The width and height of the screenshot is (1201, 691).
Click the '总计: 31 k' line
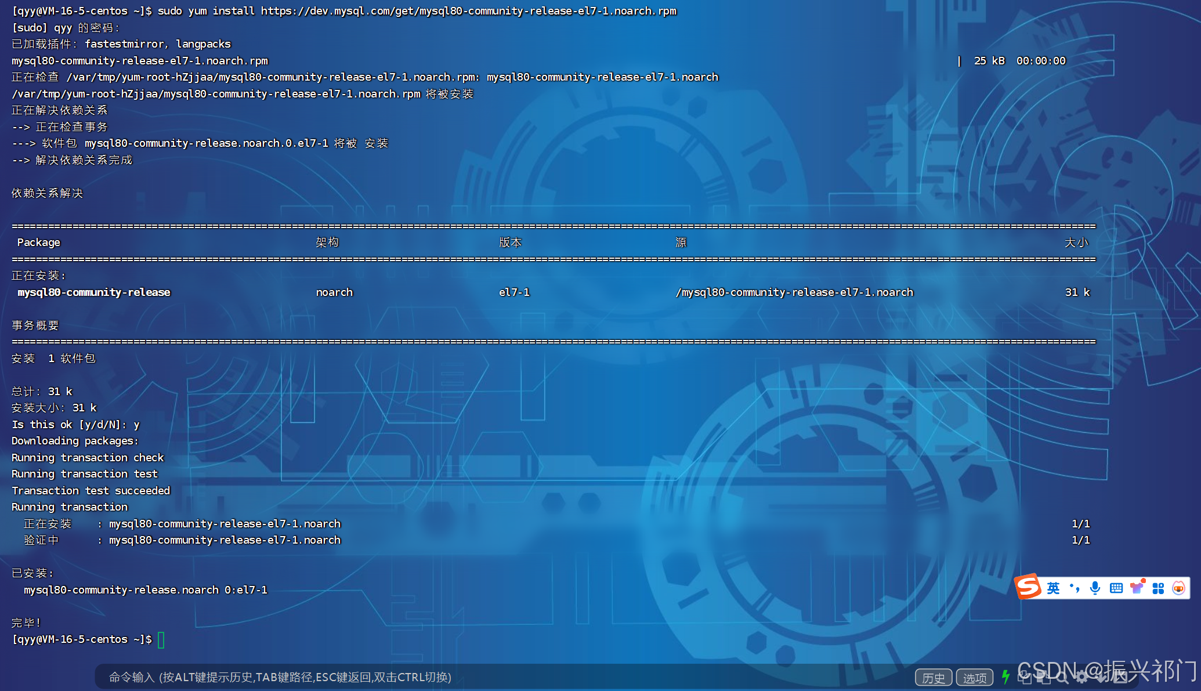pos(42,392)
